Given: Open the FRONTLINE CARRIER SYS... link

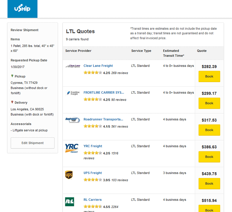Looking at the screenshot, I should 104,93.
